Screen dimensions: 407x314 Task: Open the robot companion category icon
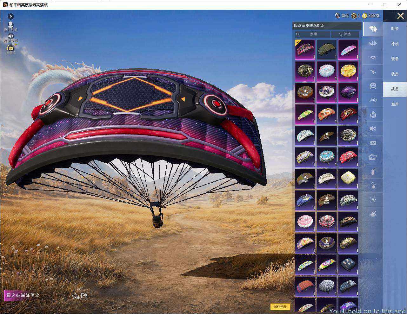[373, 114]
